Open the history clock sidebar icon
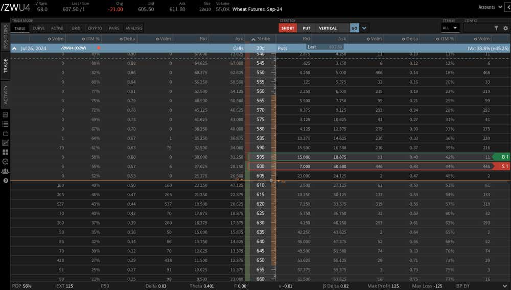 coord(5,161)
